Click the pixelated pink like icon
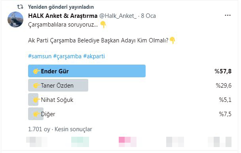Image resolution: width=241 pixels, height=153 pixels. point(127,142)
